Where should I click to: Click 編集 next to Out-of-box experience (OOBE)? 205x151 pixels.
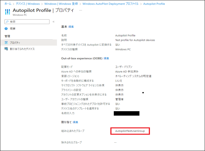coord(106,58)
